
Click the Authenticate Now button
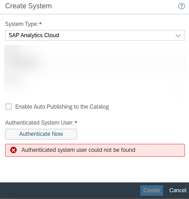(41, 134)
